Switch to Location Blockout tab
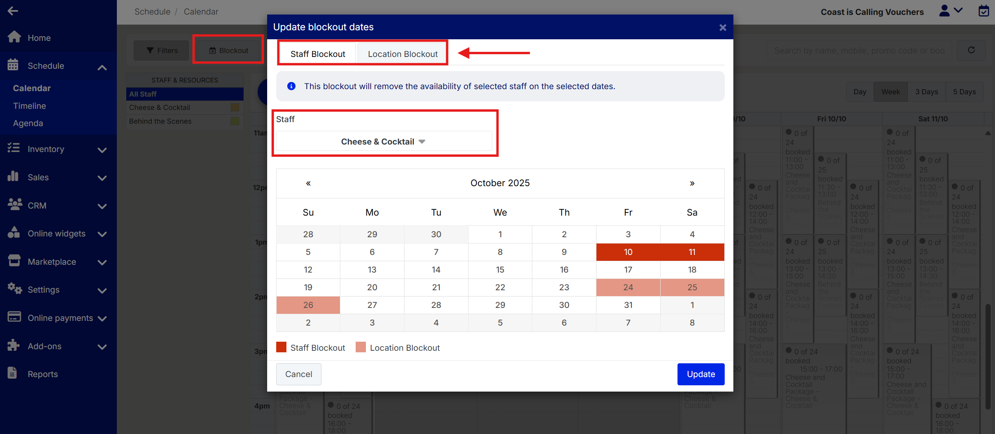 (x=402, y=54)
